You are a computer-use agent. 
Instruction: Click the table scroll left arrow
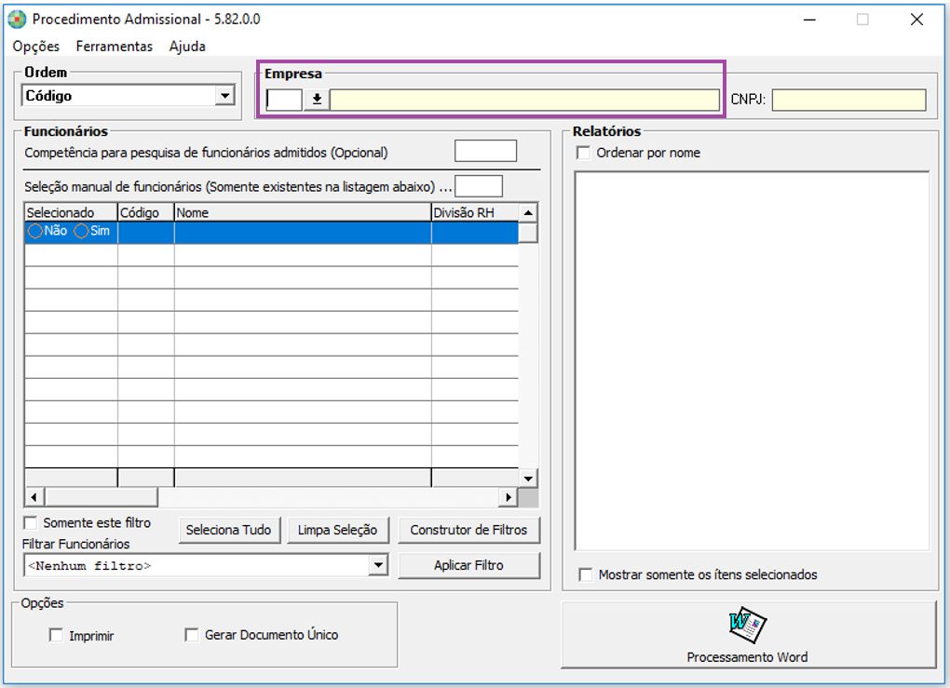[34, 497]
